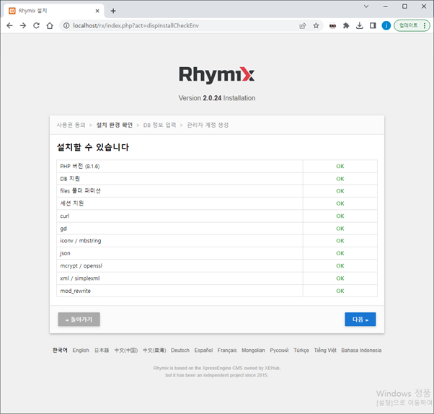434x414 pixels.
Task: Click the browser Back arrow
Action: click(x=9, y=26)
